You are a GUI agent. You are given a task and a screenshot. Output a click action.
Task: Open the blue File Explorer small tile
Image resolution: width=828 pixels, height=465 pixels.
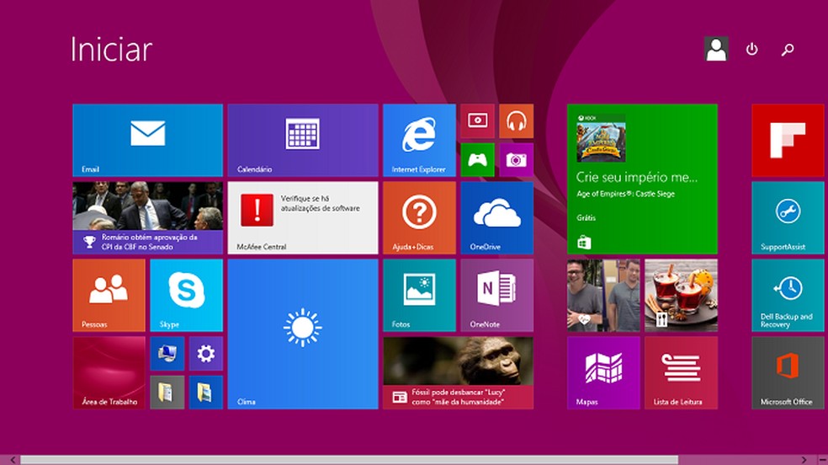point(206,393)
